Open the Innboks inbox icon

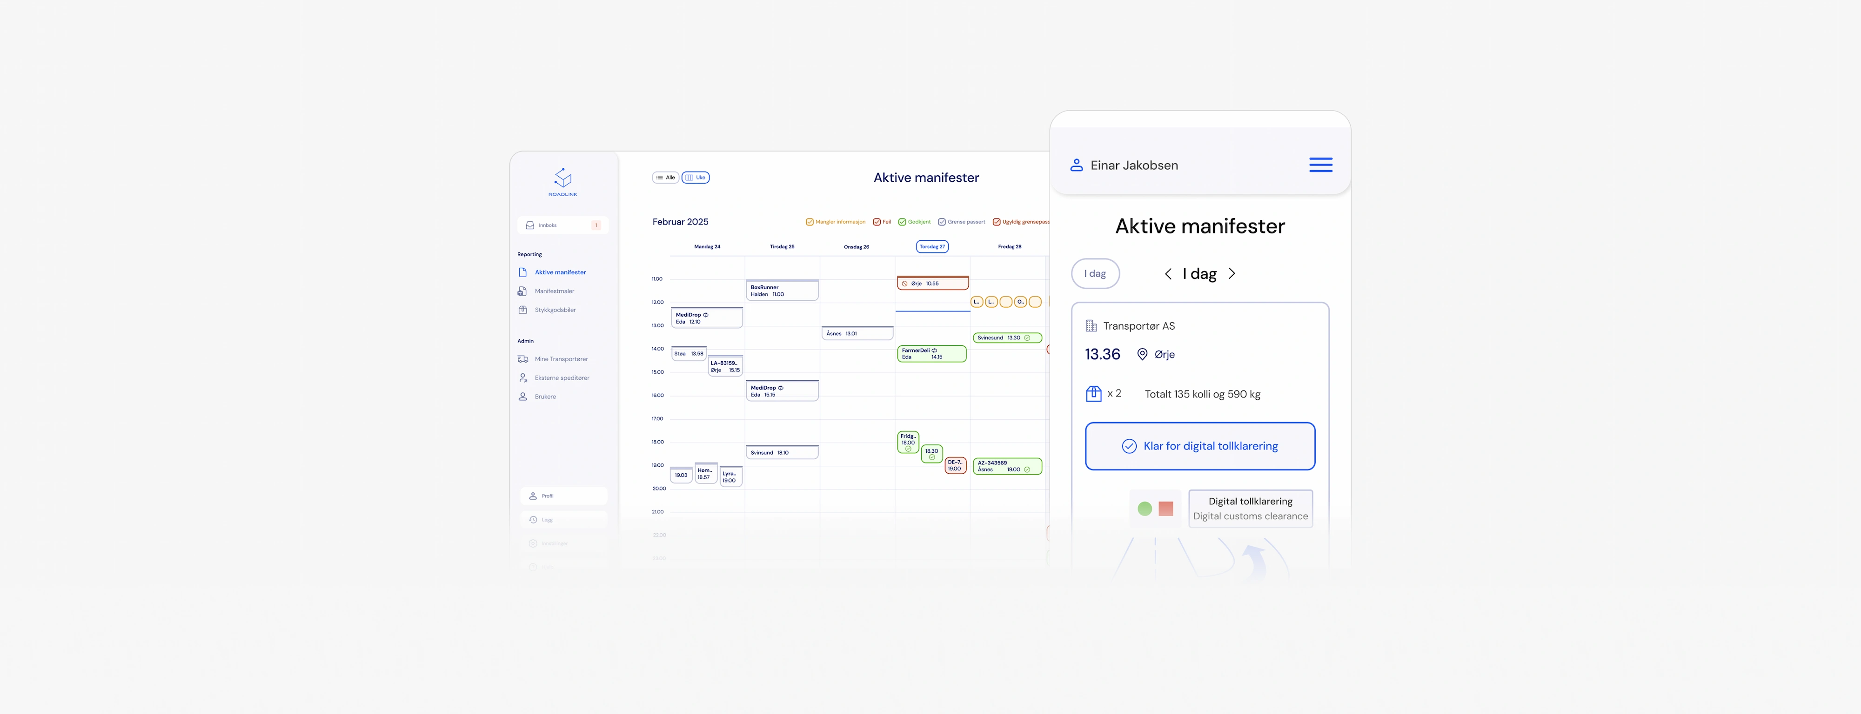530,225
